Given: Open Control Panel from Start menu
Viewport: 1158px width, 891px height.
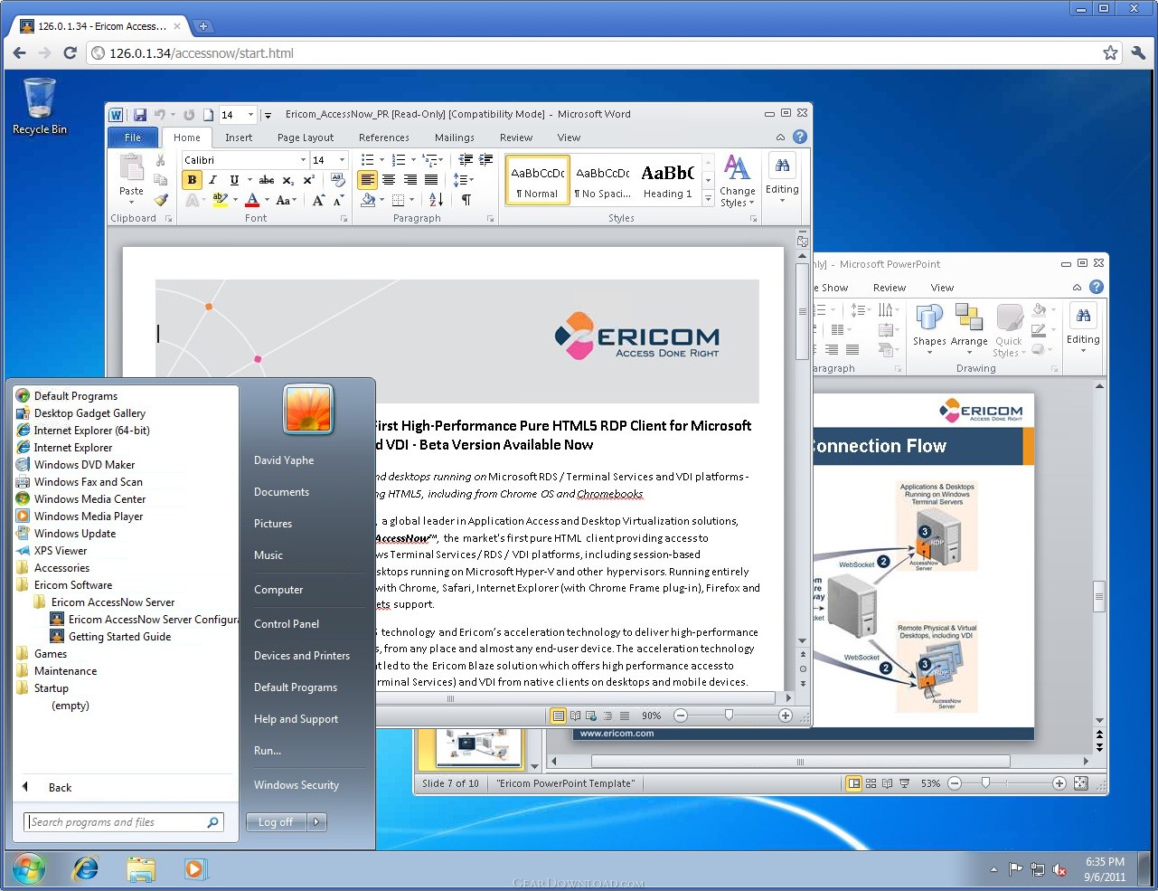Looking at the screenshot, I should pyautogui.click(x=287, y=624).
